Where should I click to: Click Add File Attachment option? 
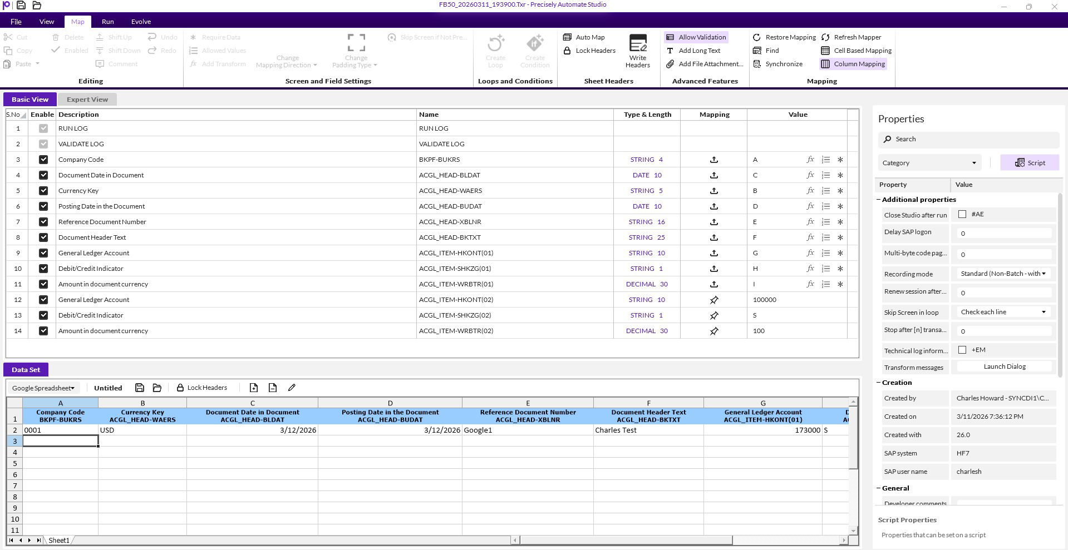705,64
